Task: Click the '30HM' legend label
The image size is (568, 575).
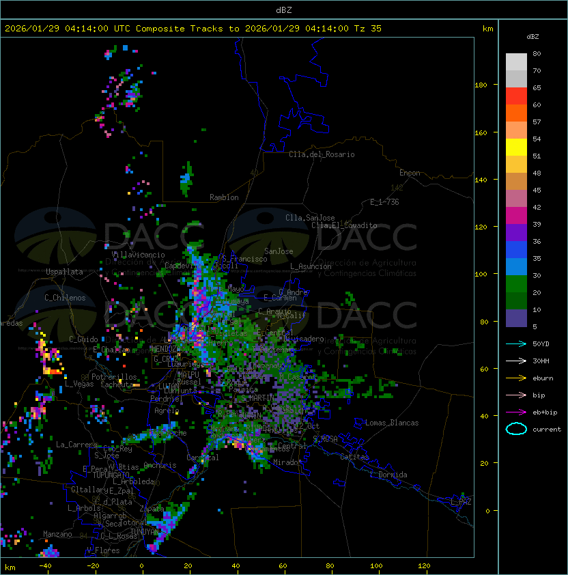Action: [x=541, y=361]
